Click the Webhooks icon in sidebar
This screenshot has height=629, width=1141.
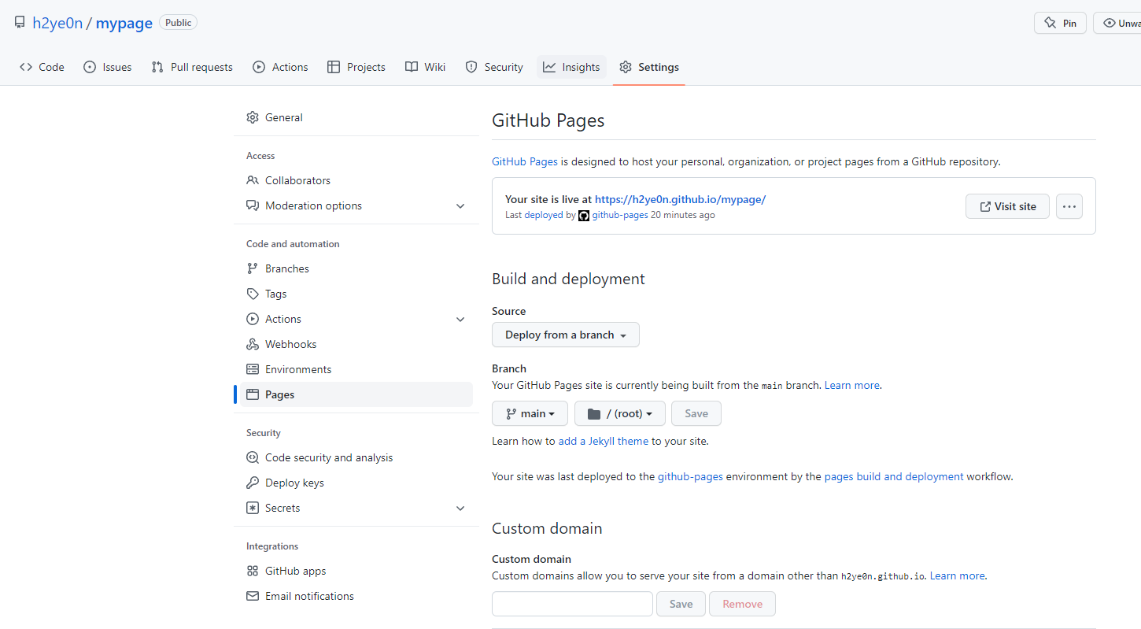253,344
